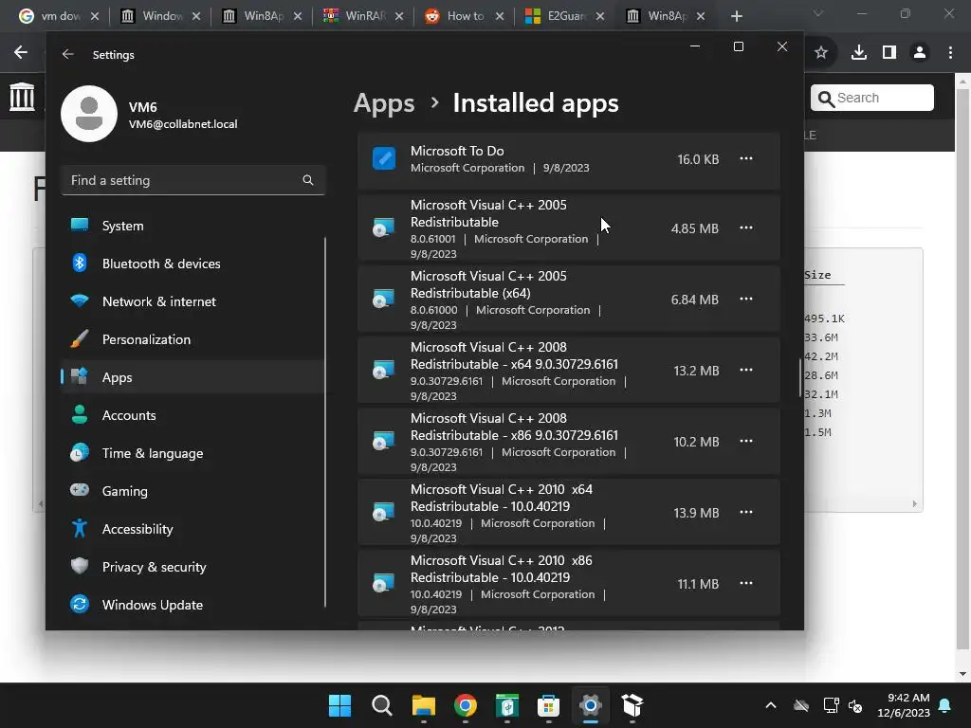
Task: Click the Visual C++ 2010 x86 installer icon
Action: click(x=384, y=584)
